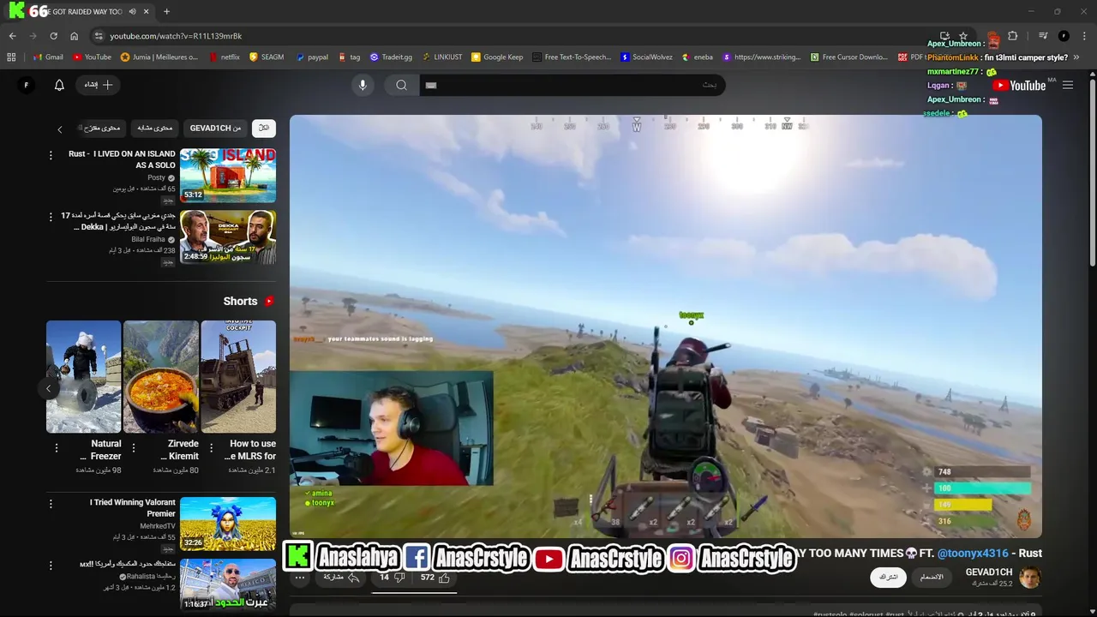The width and height of the screenshot is (1097, 617).
Task: Open the GEVAD1CH channel name link
Action: [989, 572]
